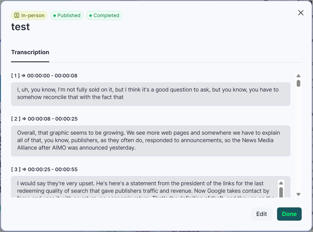
Task: Select the 00:00:00 - 00:00:08 segment timestamp
Action: (x=52, y=75)
